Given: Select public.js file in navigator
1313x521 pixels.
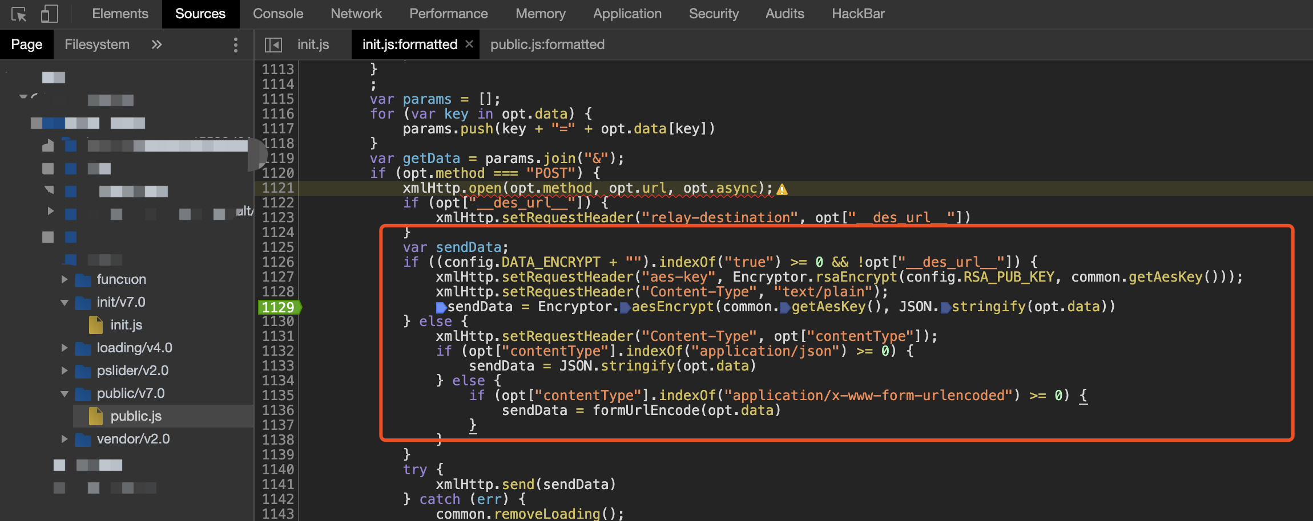Looking at the screenshot, I should tap(136, 416).
